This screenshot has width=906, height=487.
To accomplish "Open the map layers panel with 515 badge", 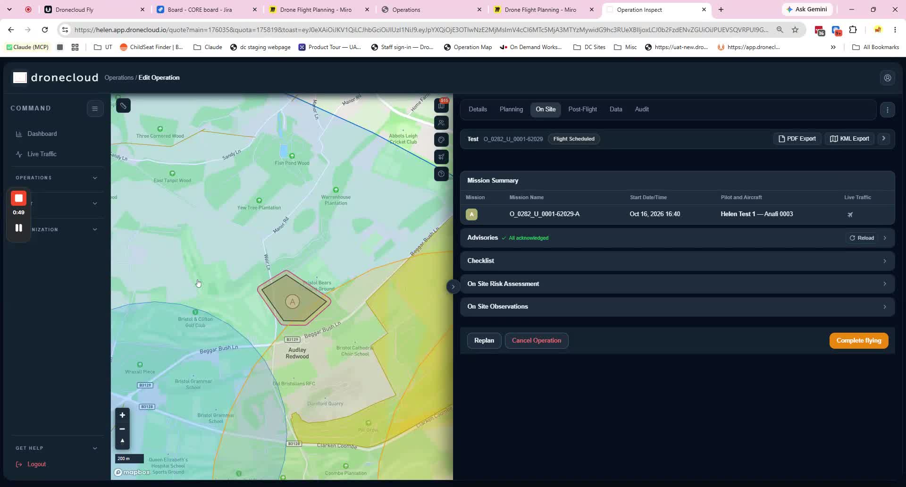I will point(441,106).
